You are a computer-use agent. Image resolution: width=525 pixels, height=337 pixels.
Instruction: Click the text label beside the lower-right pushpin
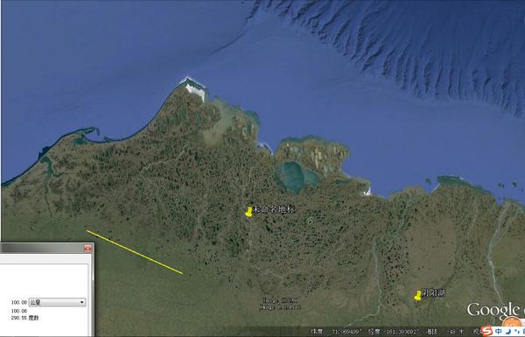coord(434,293)
